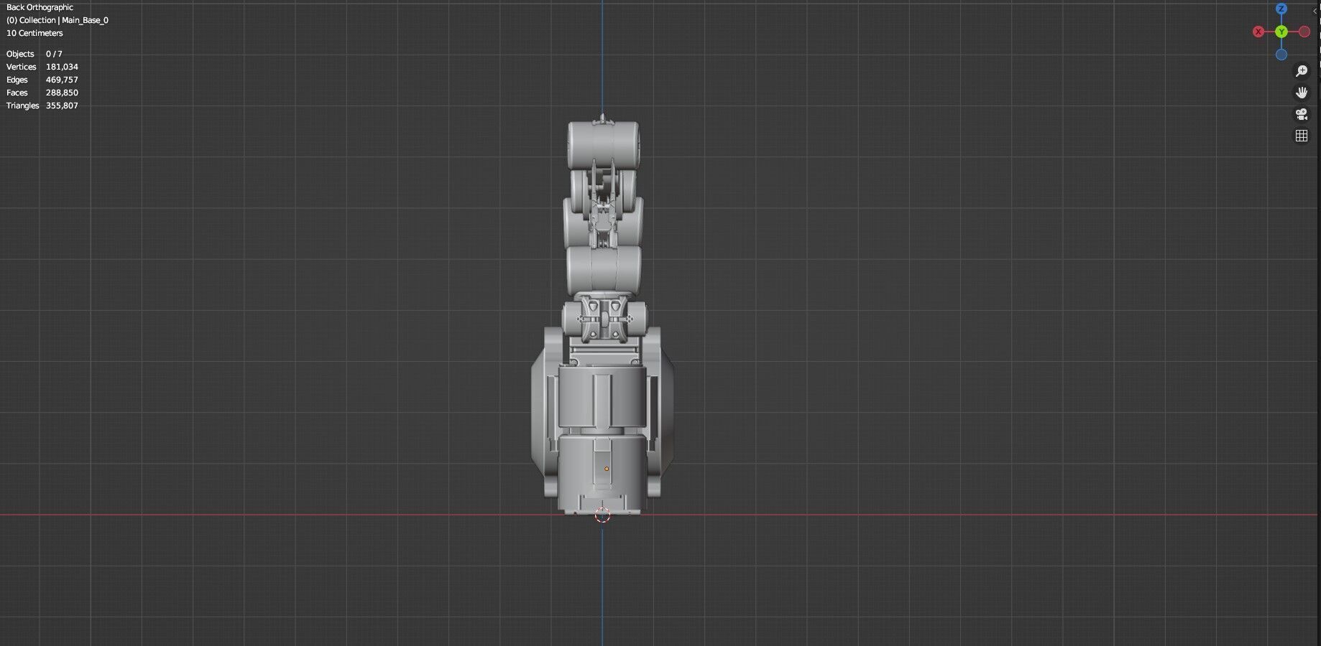Click the Triangles '355,807' value
Viewport: 1321px width, 646px height.
[62, 106]
